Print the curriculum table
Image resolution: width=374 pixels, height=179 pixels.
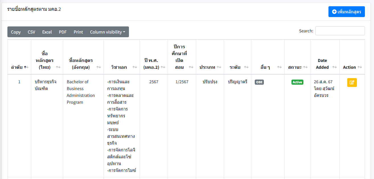(x=78, y=32)
